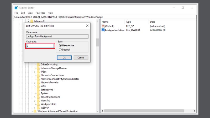Click the SettingSync folder icon
Viewport: 210px width, 118px height.
pyautogui.click(x=38, y=90)
